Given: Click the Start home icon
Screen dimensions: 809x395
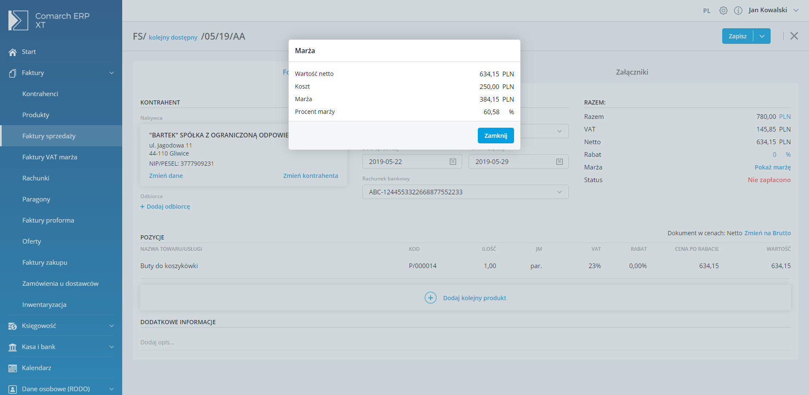Looking at the screenshot, I should (x=13, y=52).
